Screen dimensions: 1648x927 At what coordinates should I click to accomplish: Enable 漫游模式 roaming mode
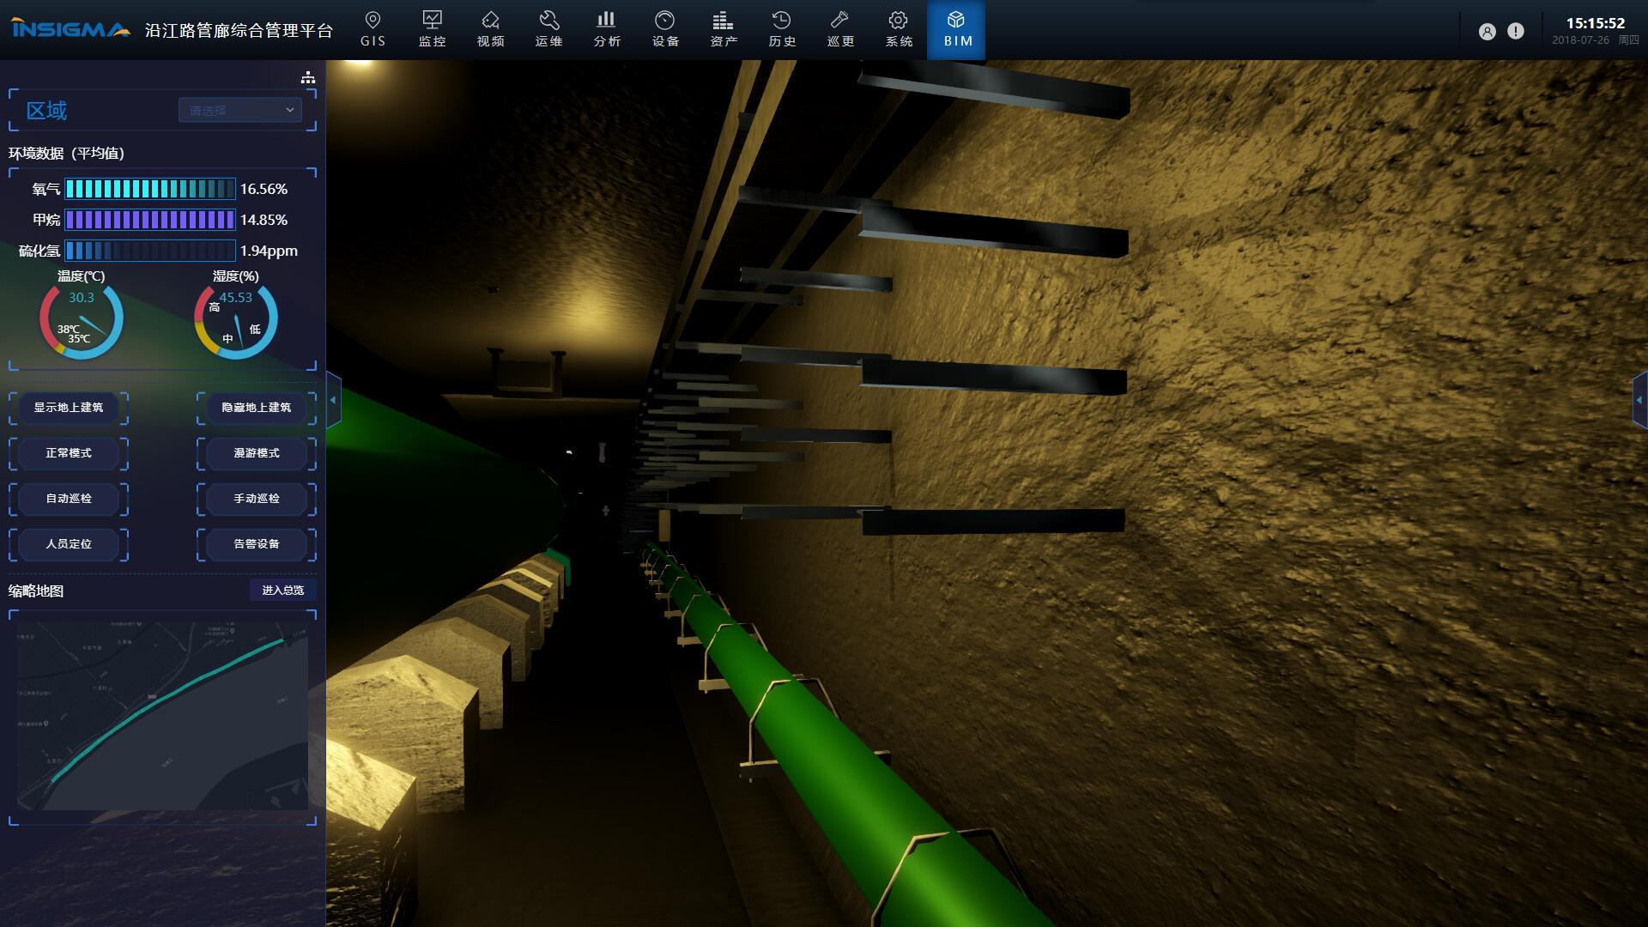click(x=256, y=453)
